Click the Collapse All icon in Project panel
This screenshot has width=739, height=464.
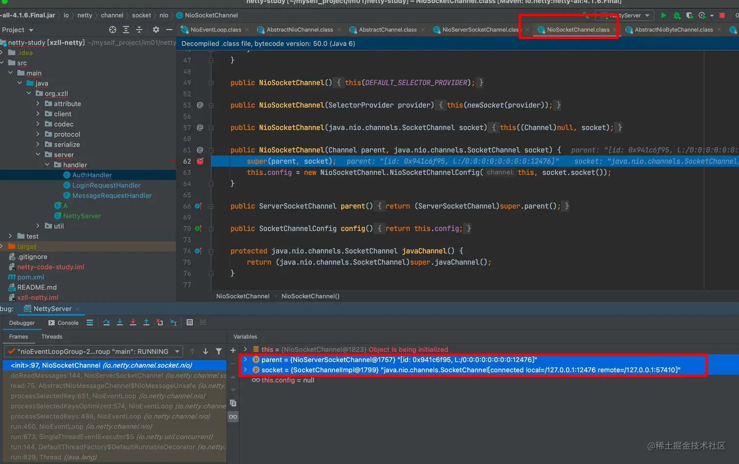[139, 30]
